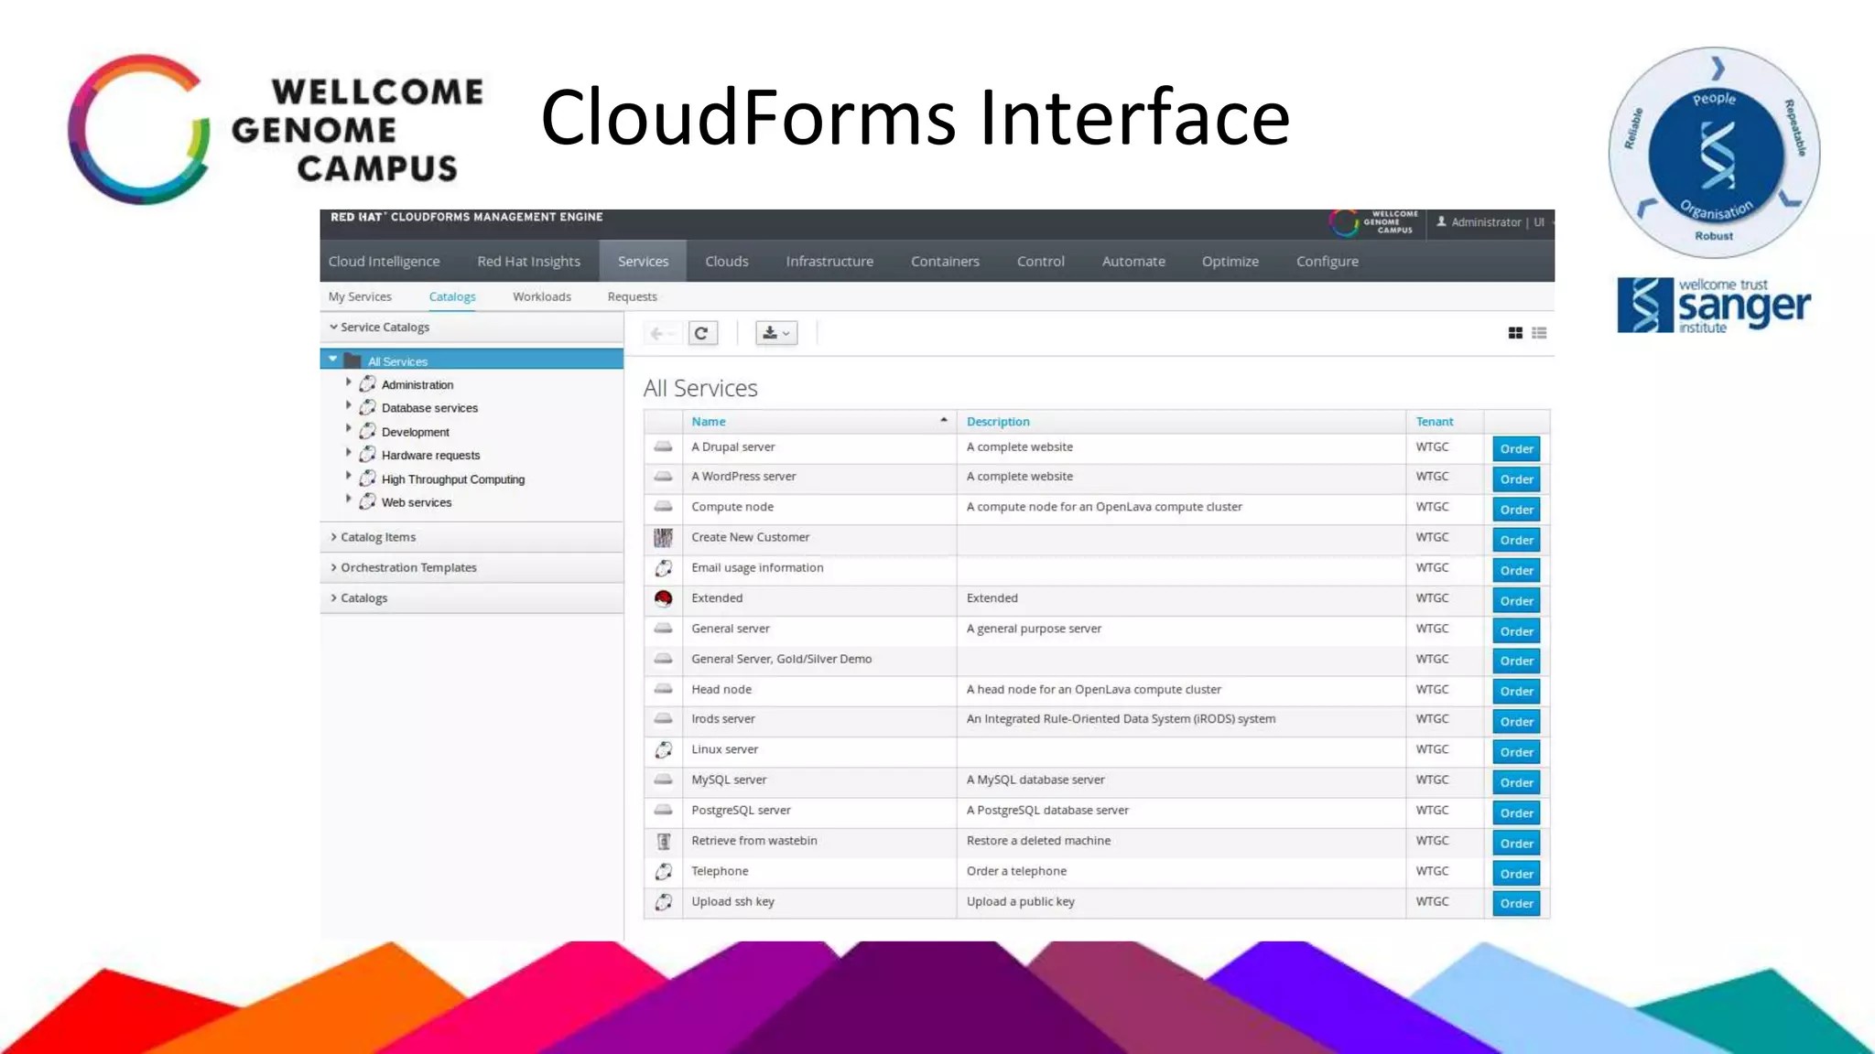
Task: Click the PostgreSQL server row icon
Action: coord(664,810)
